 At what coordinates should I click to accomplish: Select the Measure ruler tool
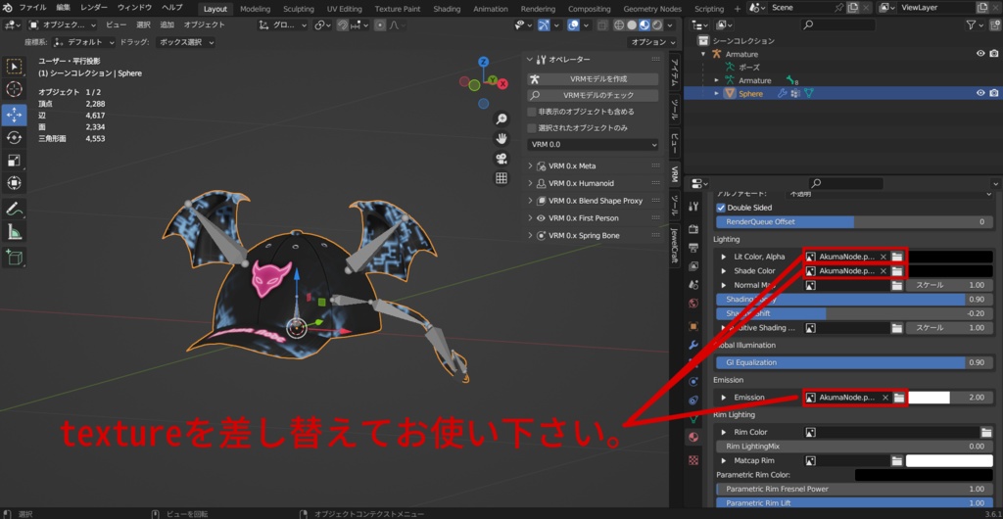click(x=14, y=232)
